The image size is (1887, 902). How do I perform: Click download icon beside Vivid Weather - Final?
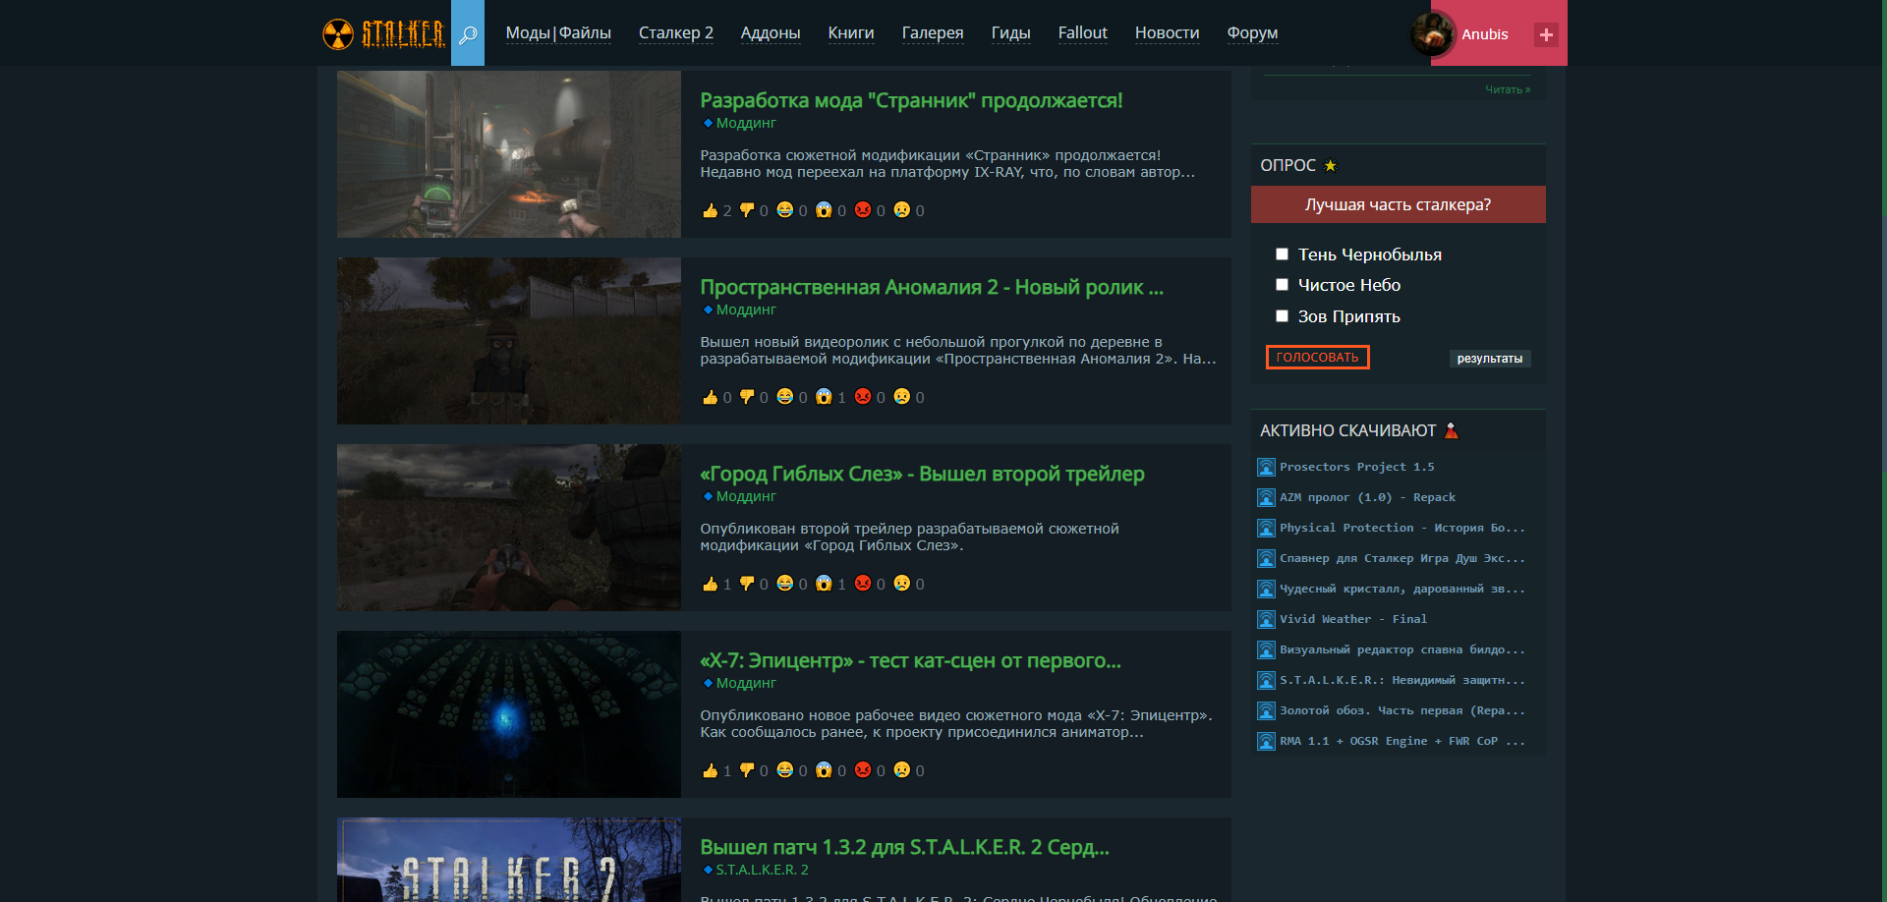click(1267, 620)
